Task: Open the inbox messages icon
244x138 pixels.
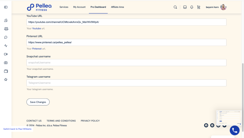Action: pyautogui.click(x=185, y=7)
